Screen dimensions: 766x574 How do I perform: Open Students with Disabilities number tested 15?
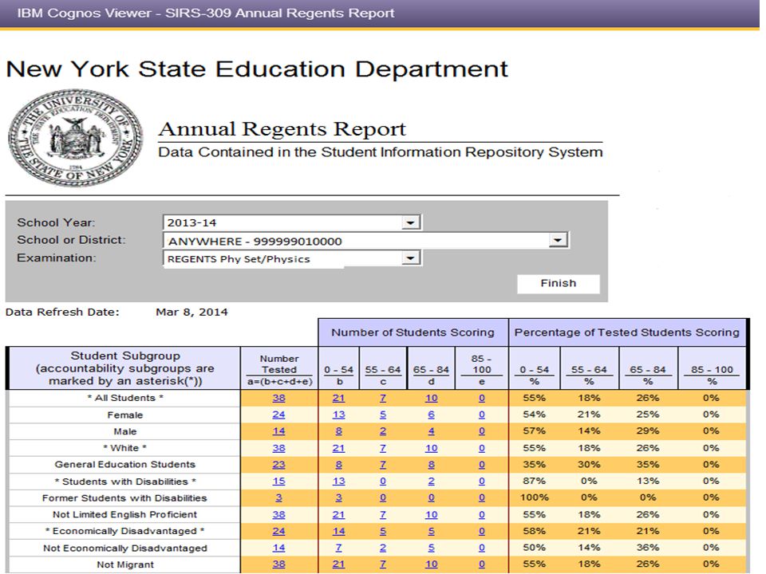(279, 482)
